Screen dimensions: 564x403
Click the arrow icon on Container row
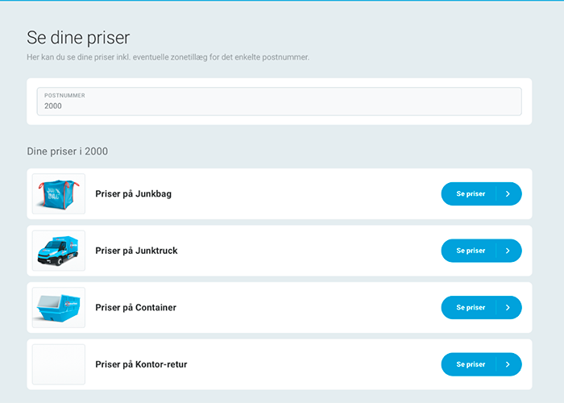point(508,307)
